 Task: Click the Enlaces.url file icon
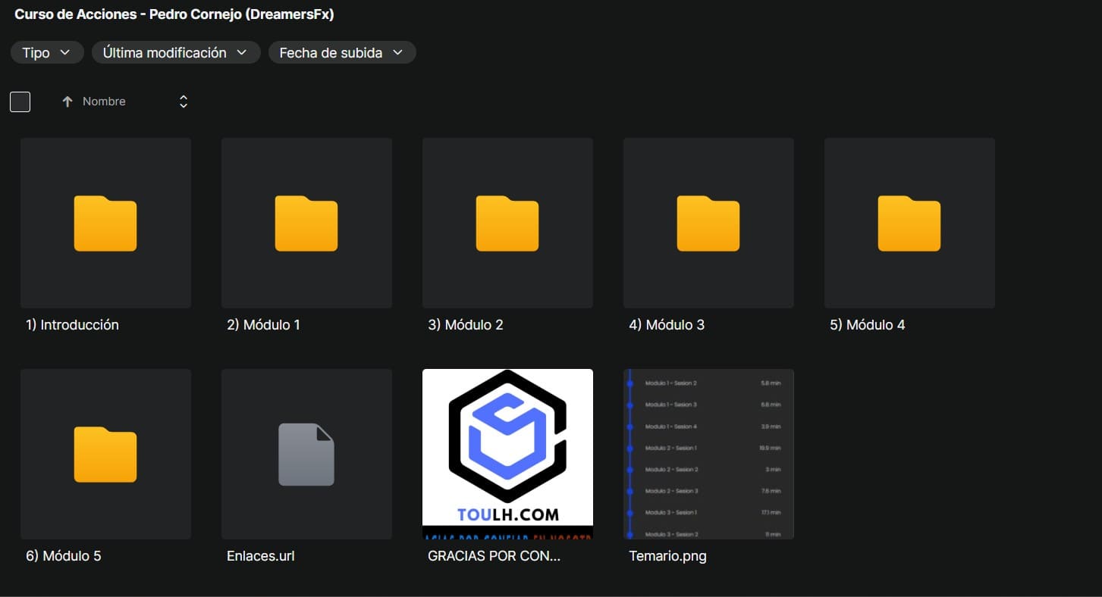point(306,455)
